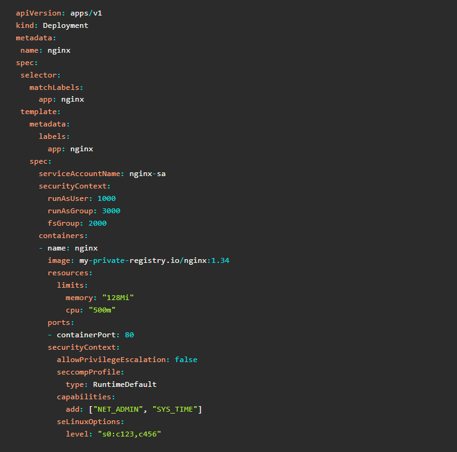Click the 'limits:' key
457x452 pixels.
[73, 285]
